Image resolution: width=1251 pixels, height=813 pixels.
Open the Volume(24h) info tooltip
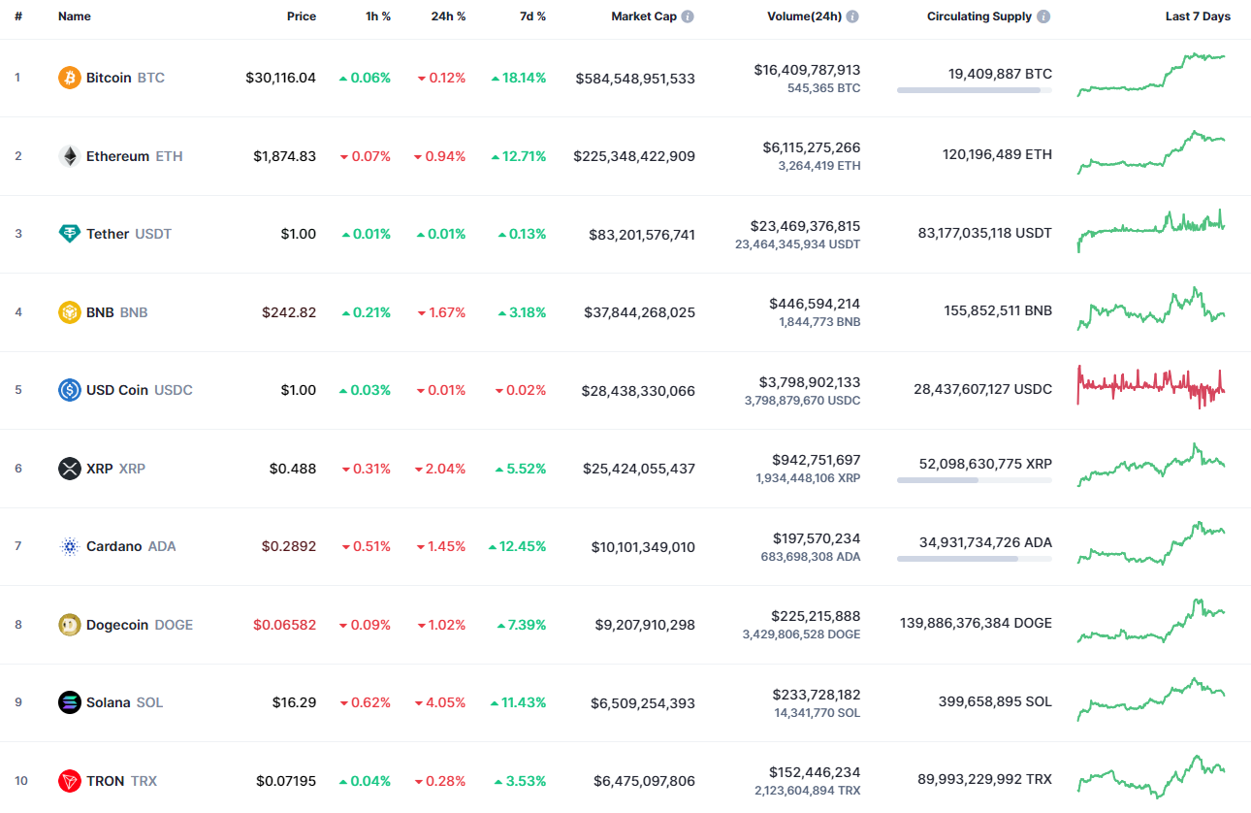pyautogui.click(x=852, y=16)
